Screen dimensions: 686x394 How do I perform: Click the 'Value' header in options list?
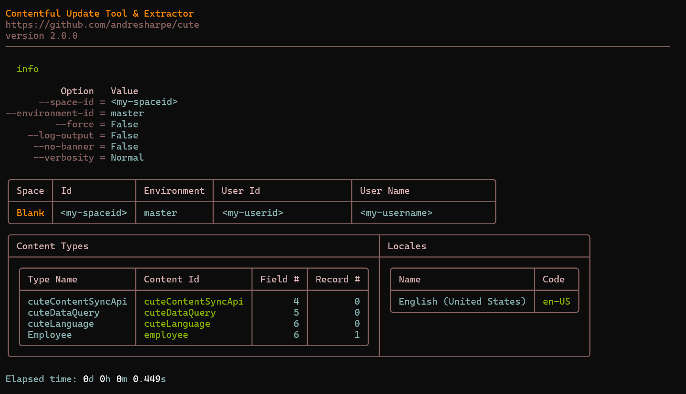pos(124,91)
